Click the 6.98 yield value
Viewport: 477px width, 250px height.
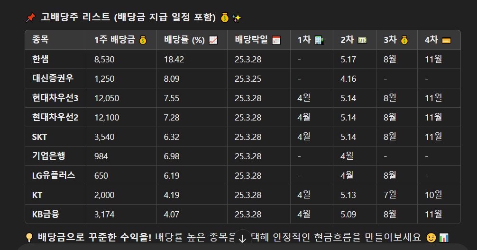click(x=172, y=156)
